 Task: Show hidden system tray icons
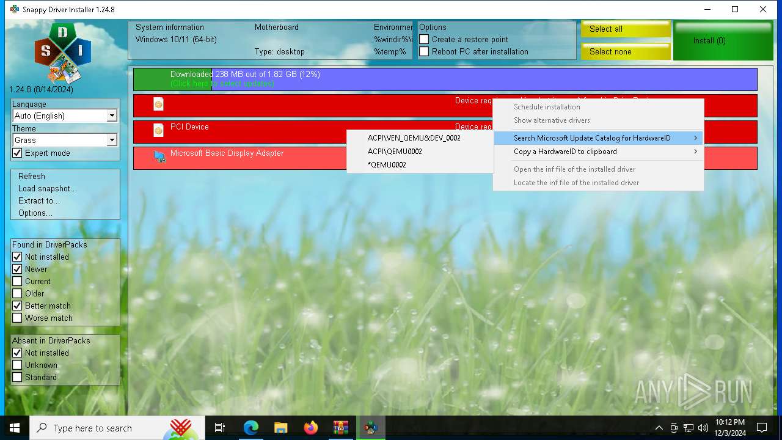point(659,428)
